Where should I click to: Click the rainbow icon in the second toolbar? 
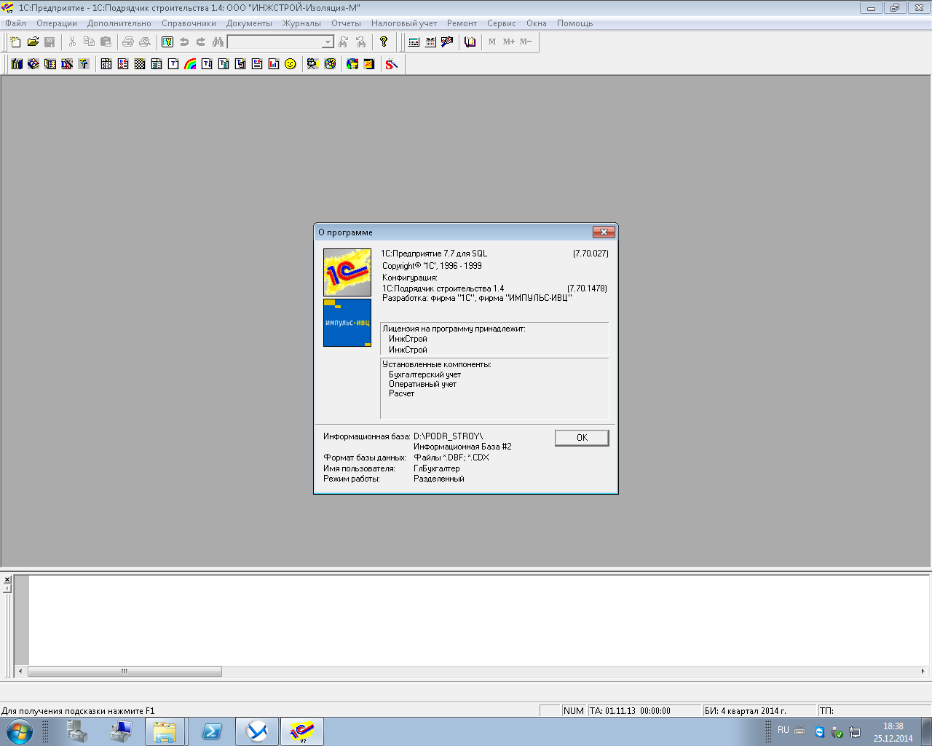click(190, 64)
